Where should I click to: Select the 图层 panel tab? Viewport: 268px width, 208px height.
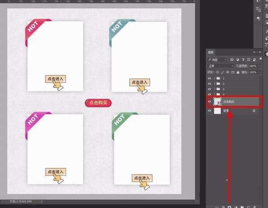tap(211, 52)
